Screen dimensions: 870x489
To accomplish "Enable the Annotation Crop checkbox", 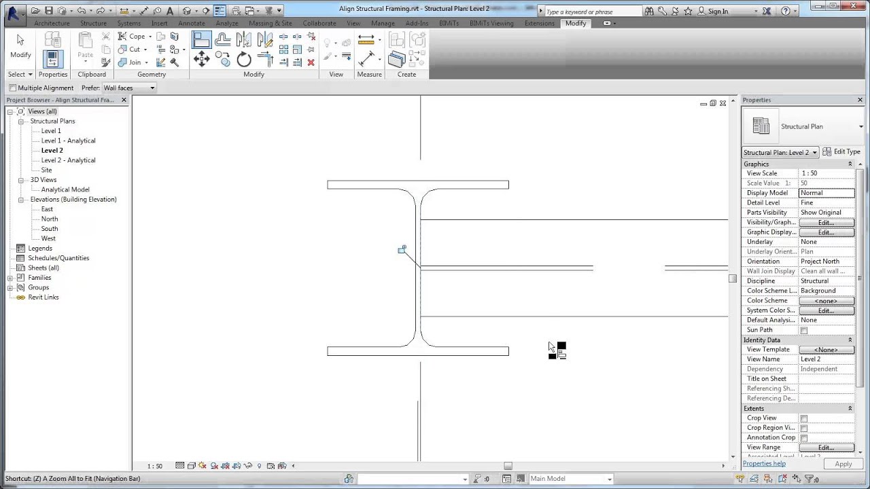I will coord(803,438).
